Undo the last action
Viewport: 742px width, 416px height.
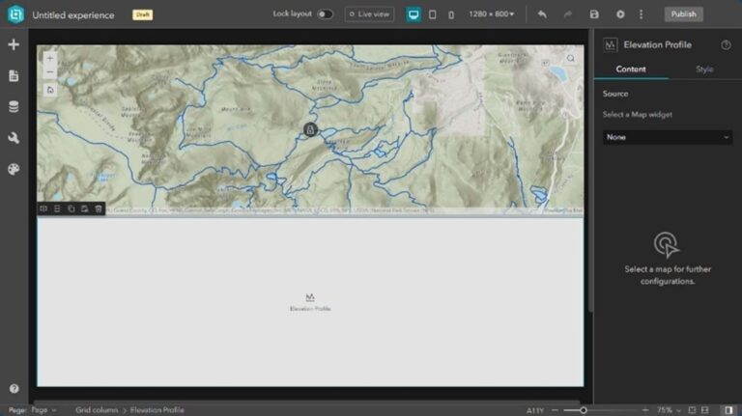point(542,14)
